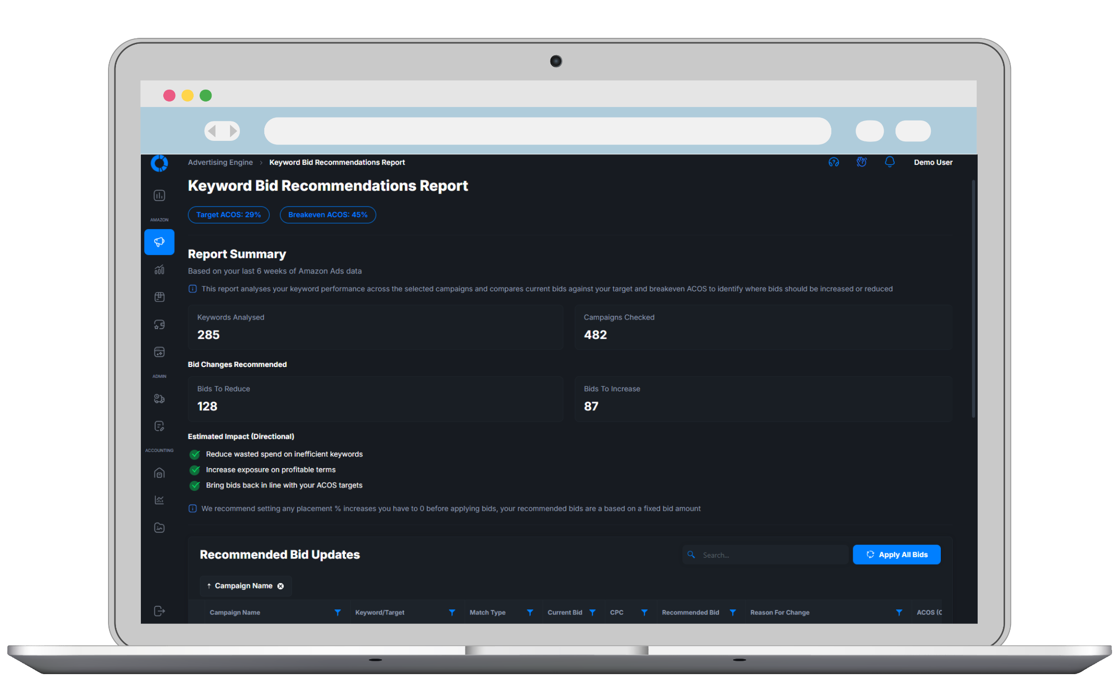Screen dimensions: 1120x700
Task: Open the advertising megaphone sidebar icon
Action: coord(159,242)
